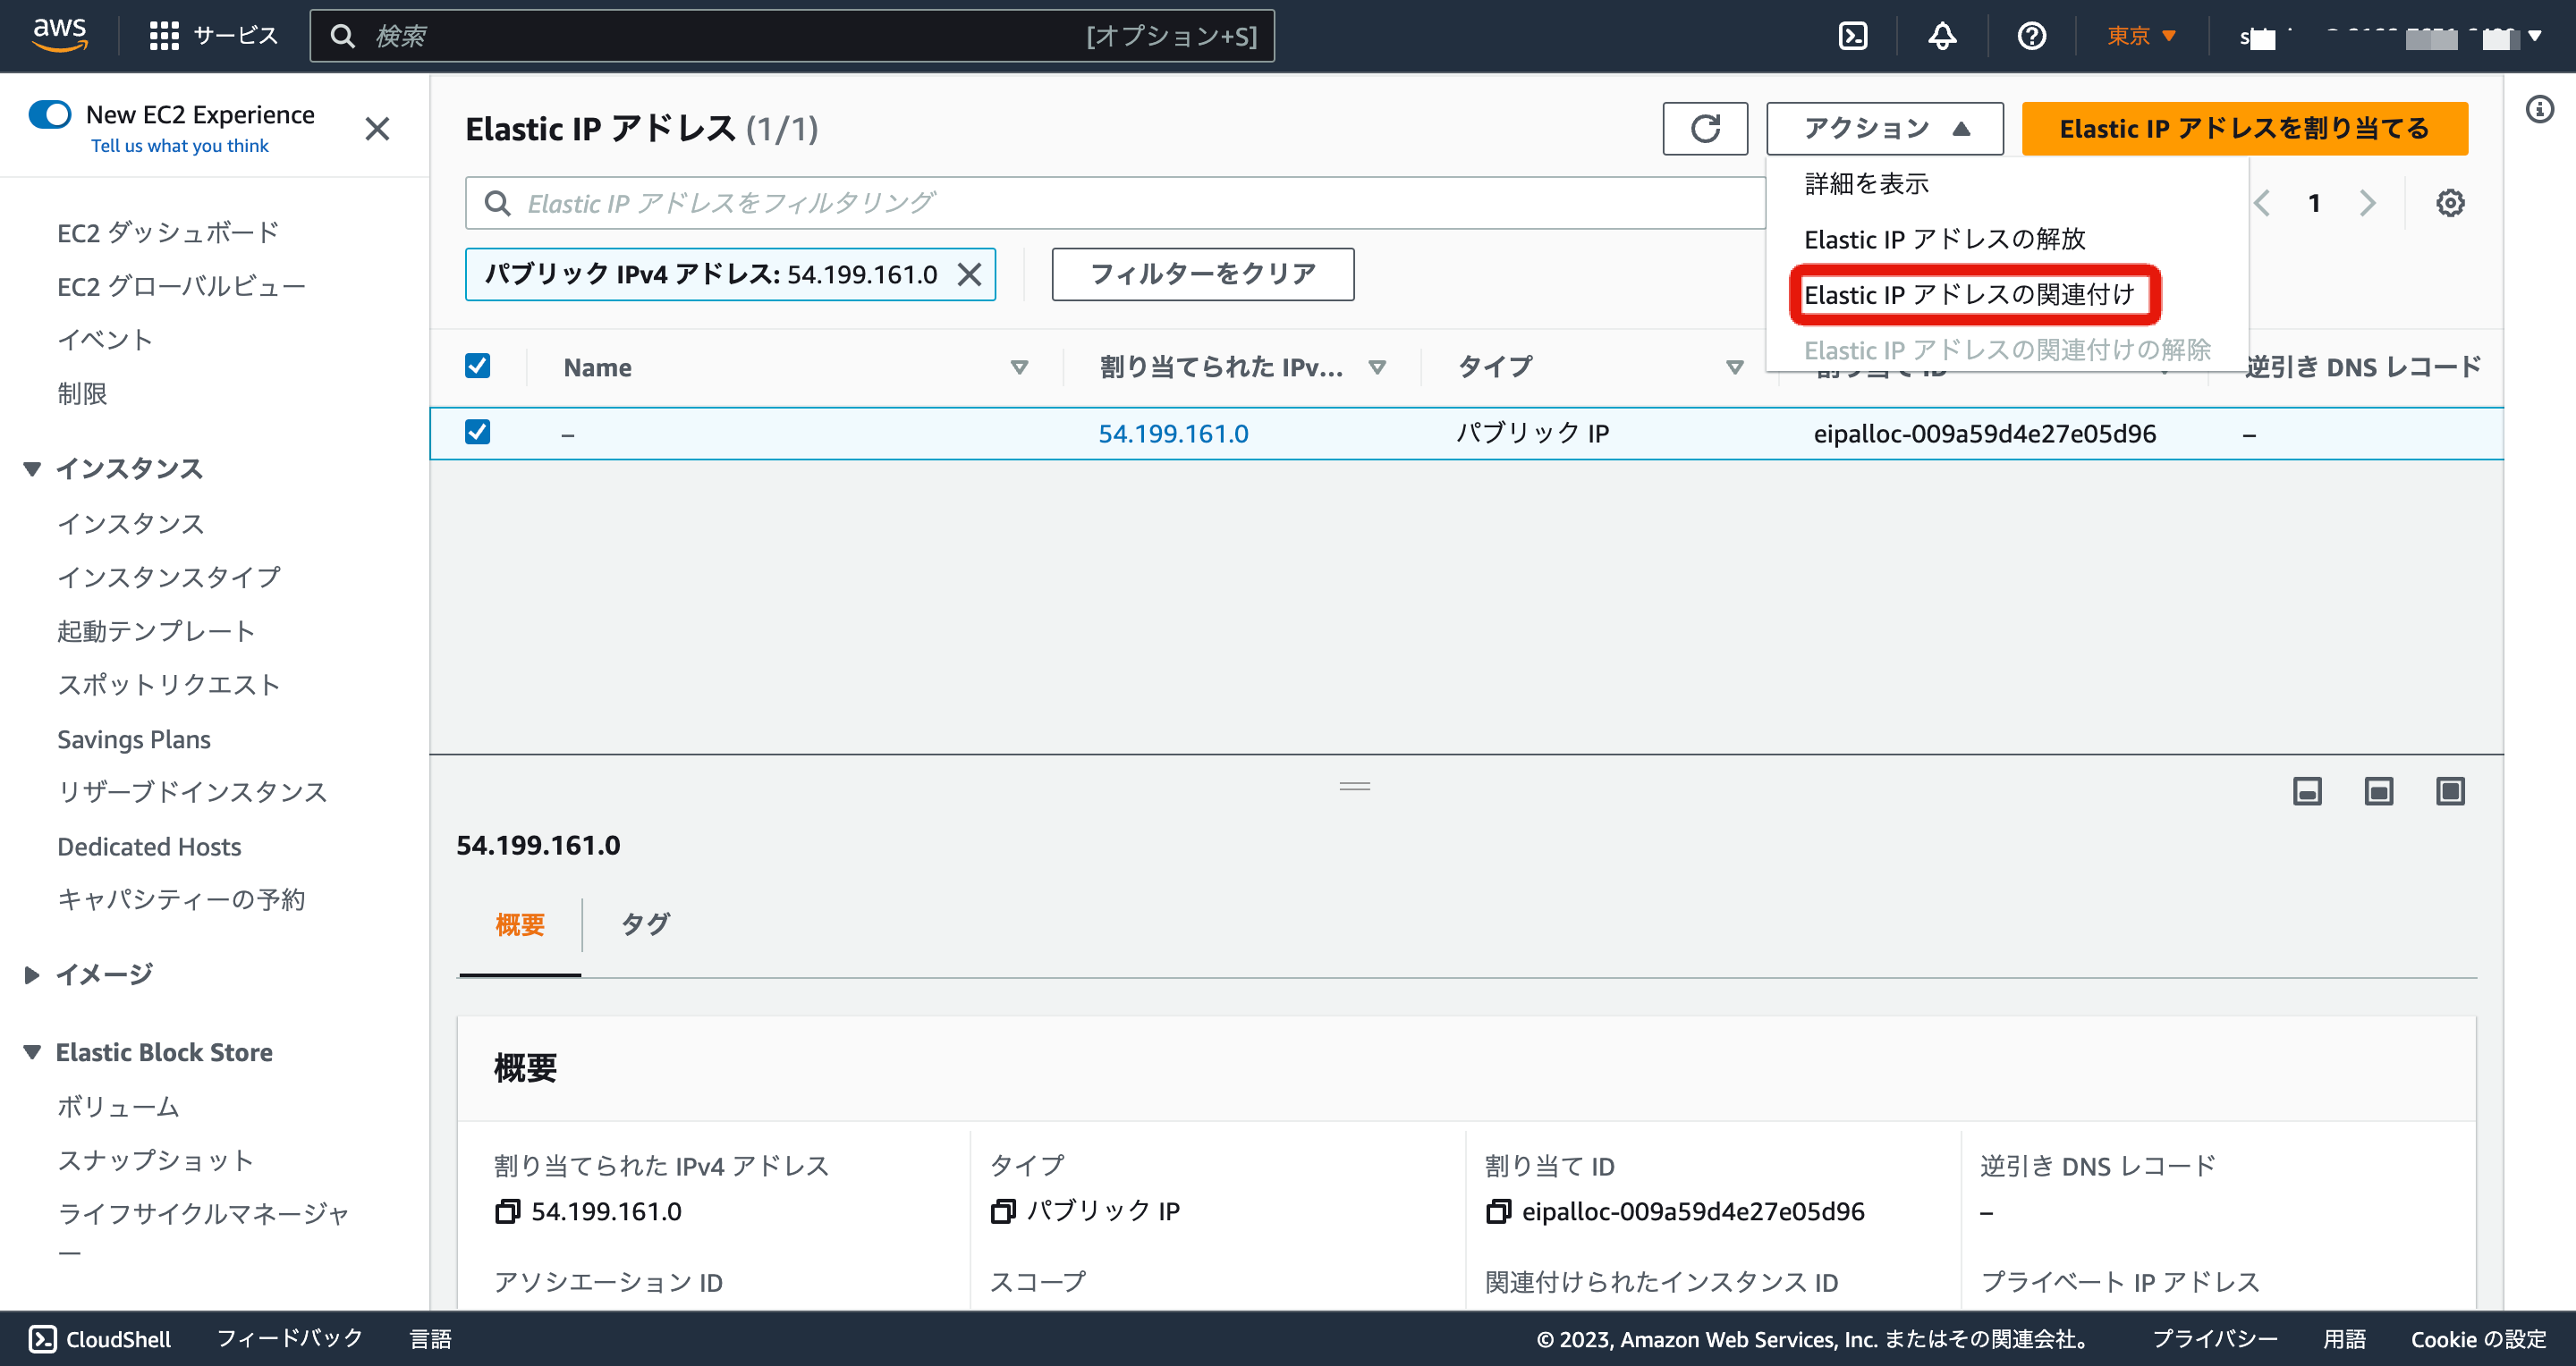Open the services grid menu
Image resolution: width=2576 pixels, height=1366 pixels.
(x=164, y=37)
